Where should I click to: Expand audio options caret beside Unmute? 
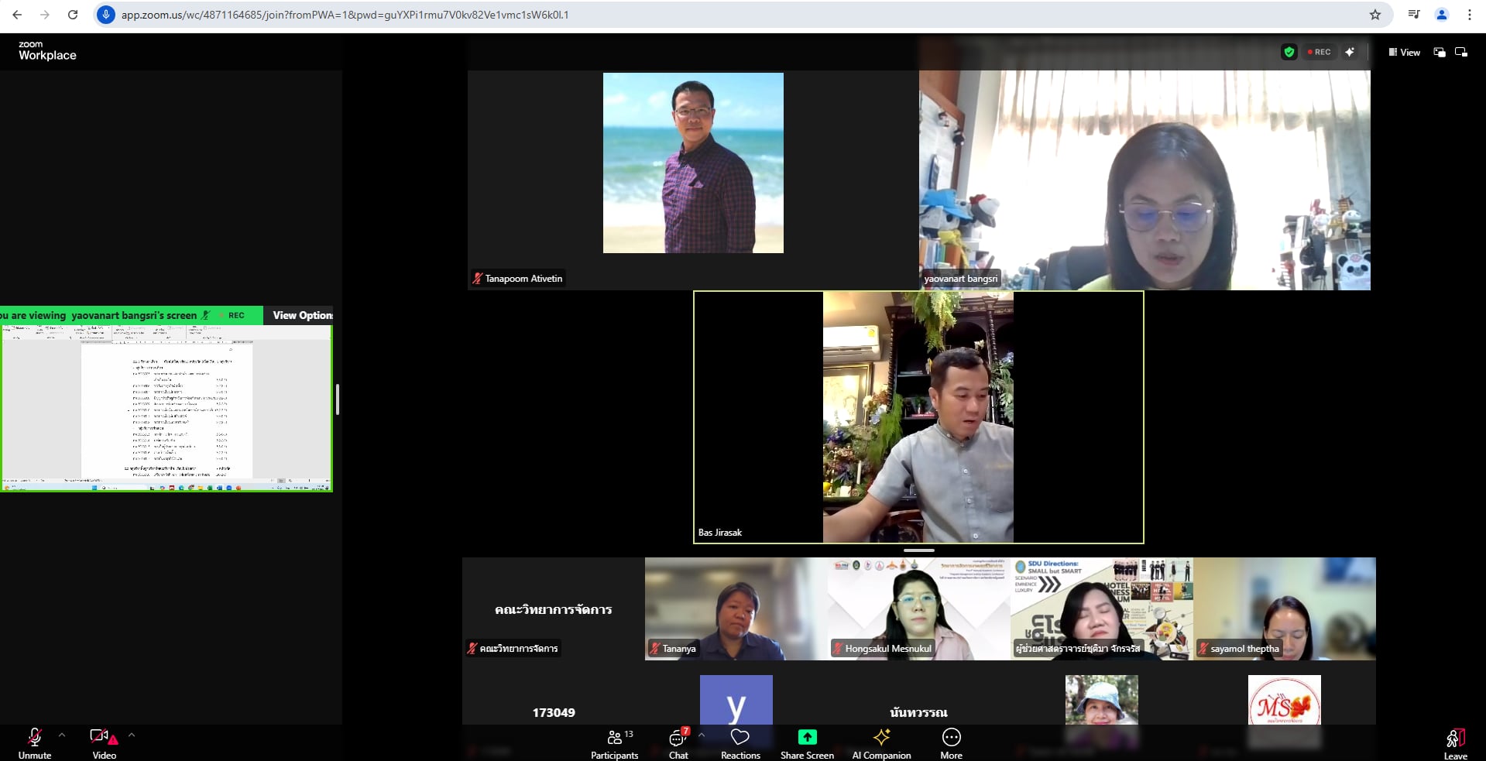pyautogui.click(x=62, y=735)
